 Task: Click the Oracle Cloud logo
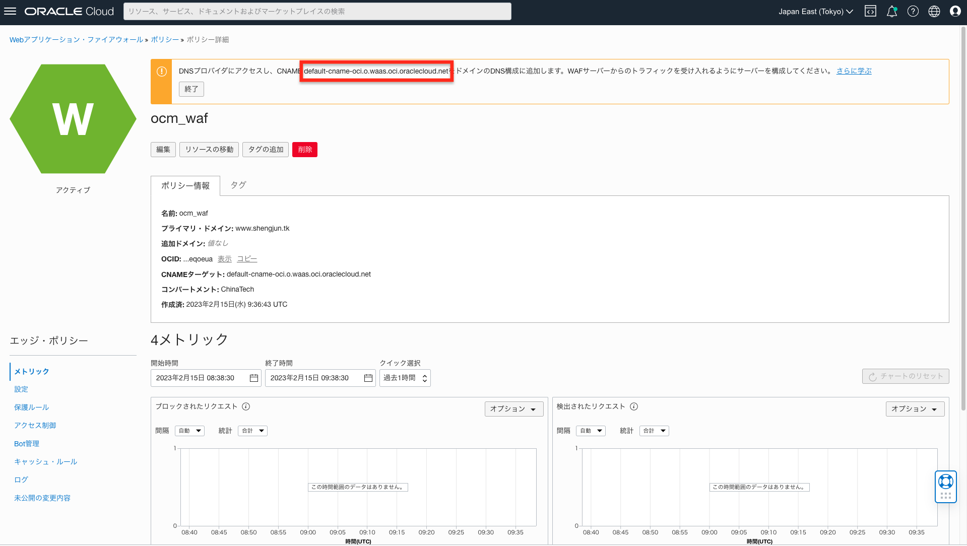point(69,11)
